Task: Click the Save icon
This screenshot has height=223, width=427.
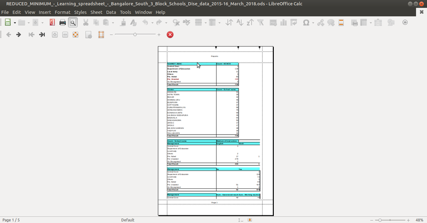Action: tap(35, 22)
